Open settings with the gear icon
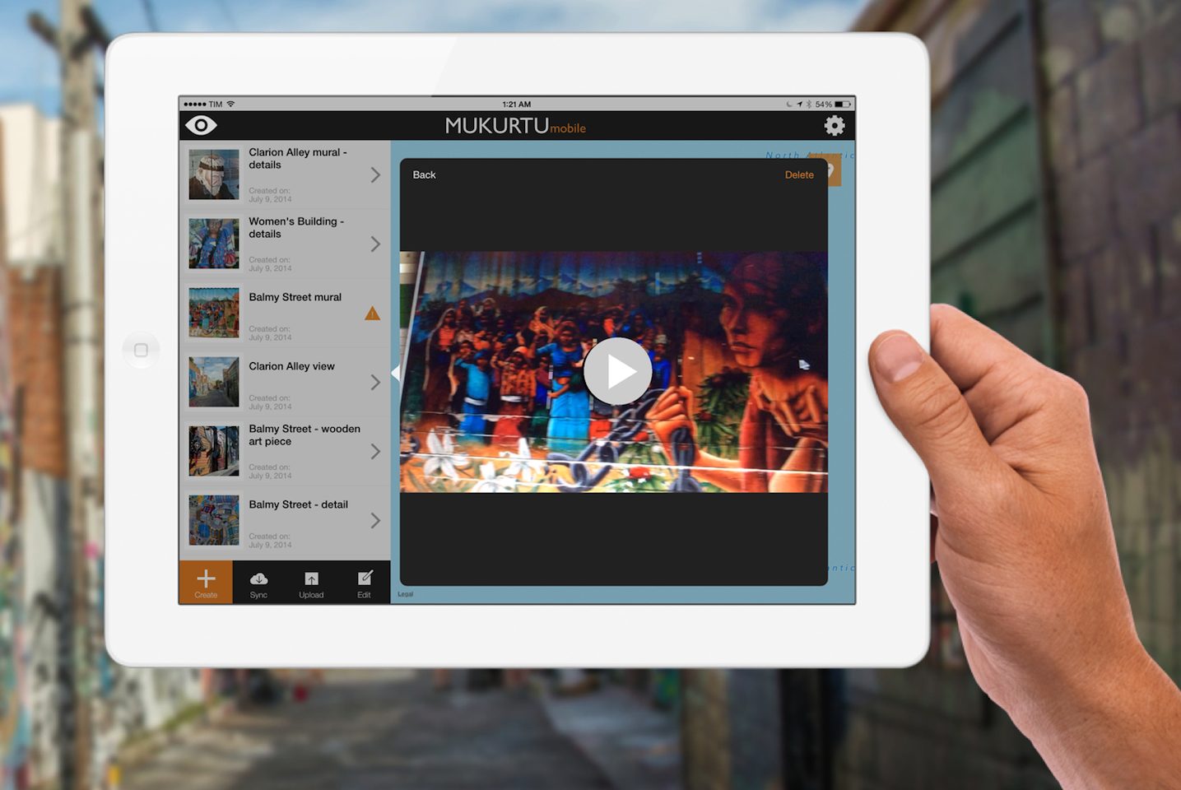This screenshot has height=790, width=1181. [x=835, y=125]
